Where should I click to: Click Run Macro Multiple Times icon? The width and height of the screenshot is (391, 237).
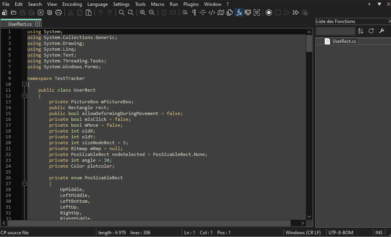(296, 12)
